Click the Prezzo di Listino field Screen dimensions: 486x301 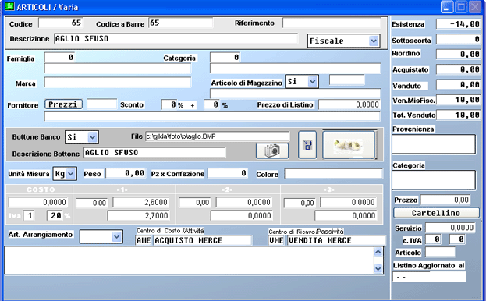point(349,104)
